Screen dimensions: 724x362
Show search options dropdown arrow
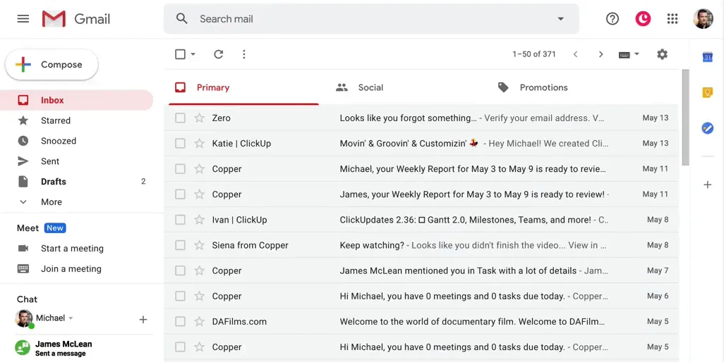560,19
